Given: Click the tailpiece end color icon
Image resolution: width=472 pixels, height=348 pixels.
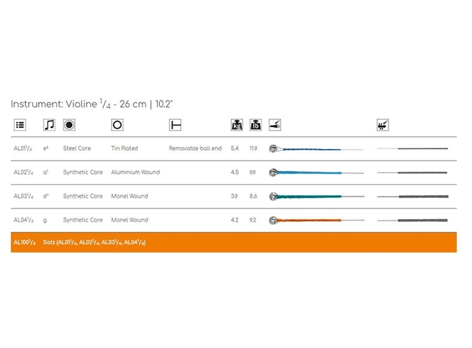Looking at the screenshot, I should click(275, 125).
